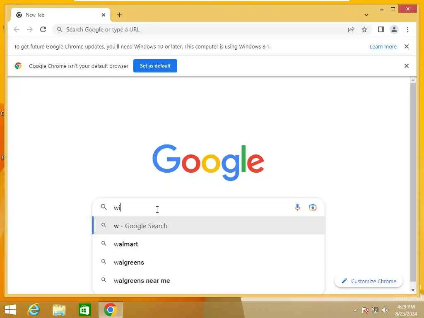Open a new tab with plus button

119,15
